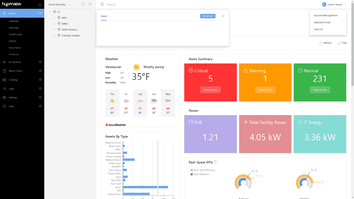This screenshot has width=354, height=199.
Task: Click the refresh icon in Asset Hierarchy header
Action: [x=83, y=4]
